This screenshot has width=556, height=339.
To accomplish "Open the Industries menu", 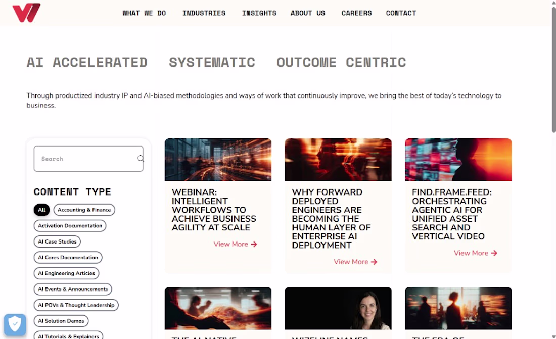I will coord(204,13).
